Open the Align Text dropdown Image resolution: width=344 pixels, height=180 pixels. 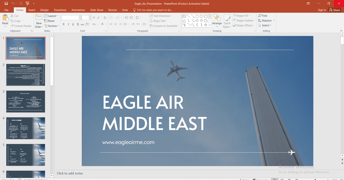click(158, 21)
